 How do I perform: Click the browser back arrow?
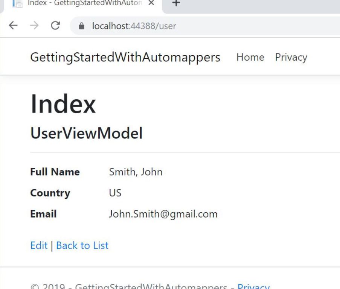coord(13,26)
